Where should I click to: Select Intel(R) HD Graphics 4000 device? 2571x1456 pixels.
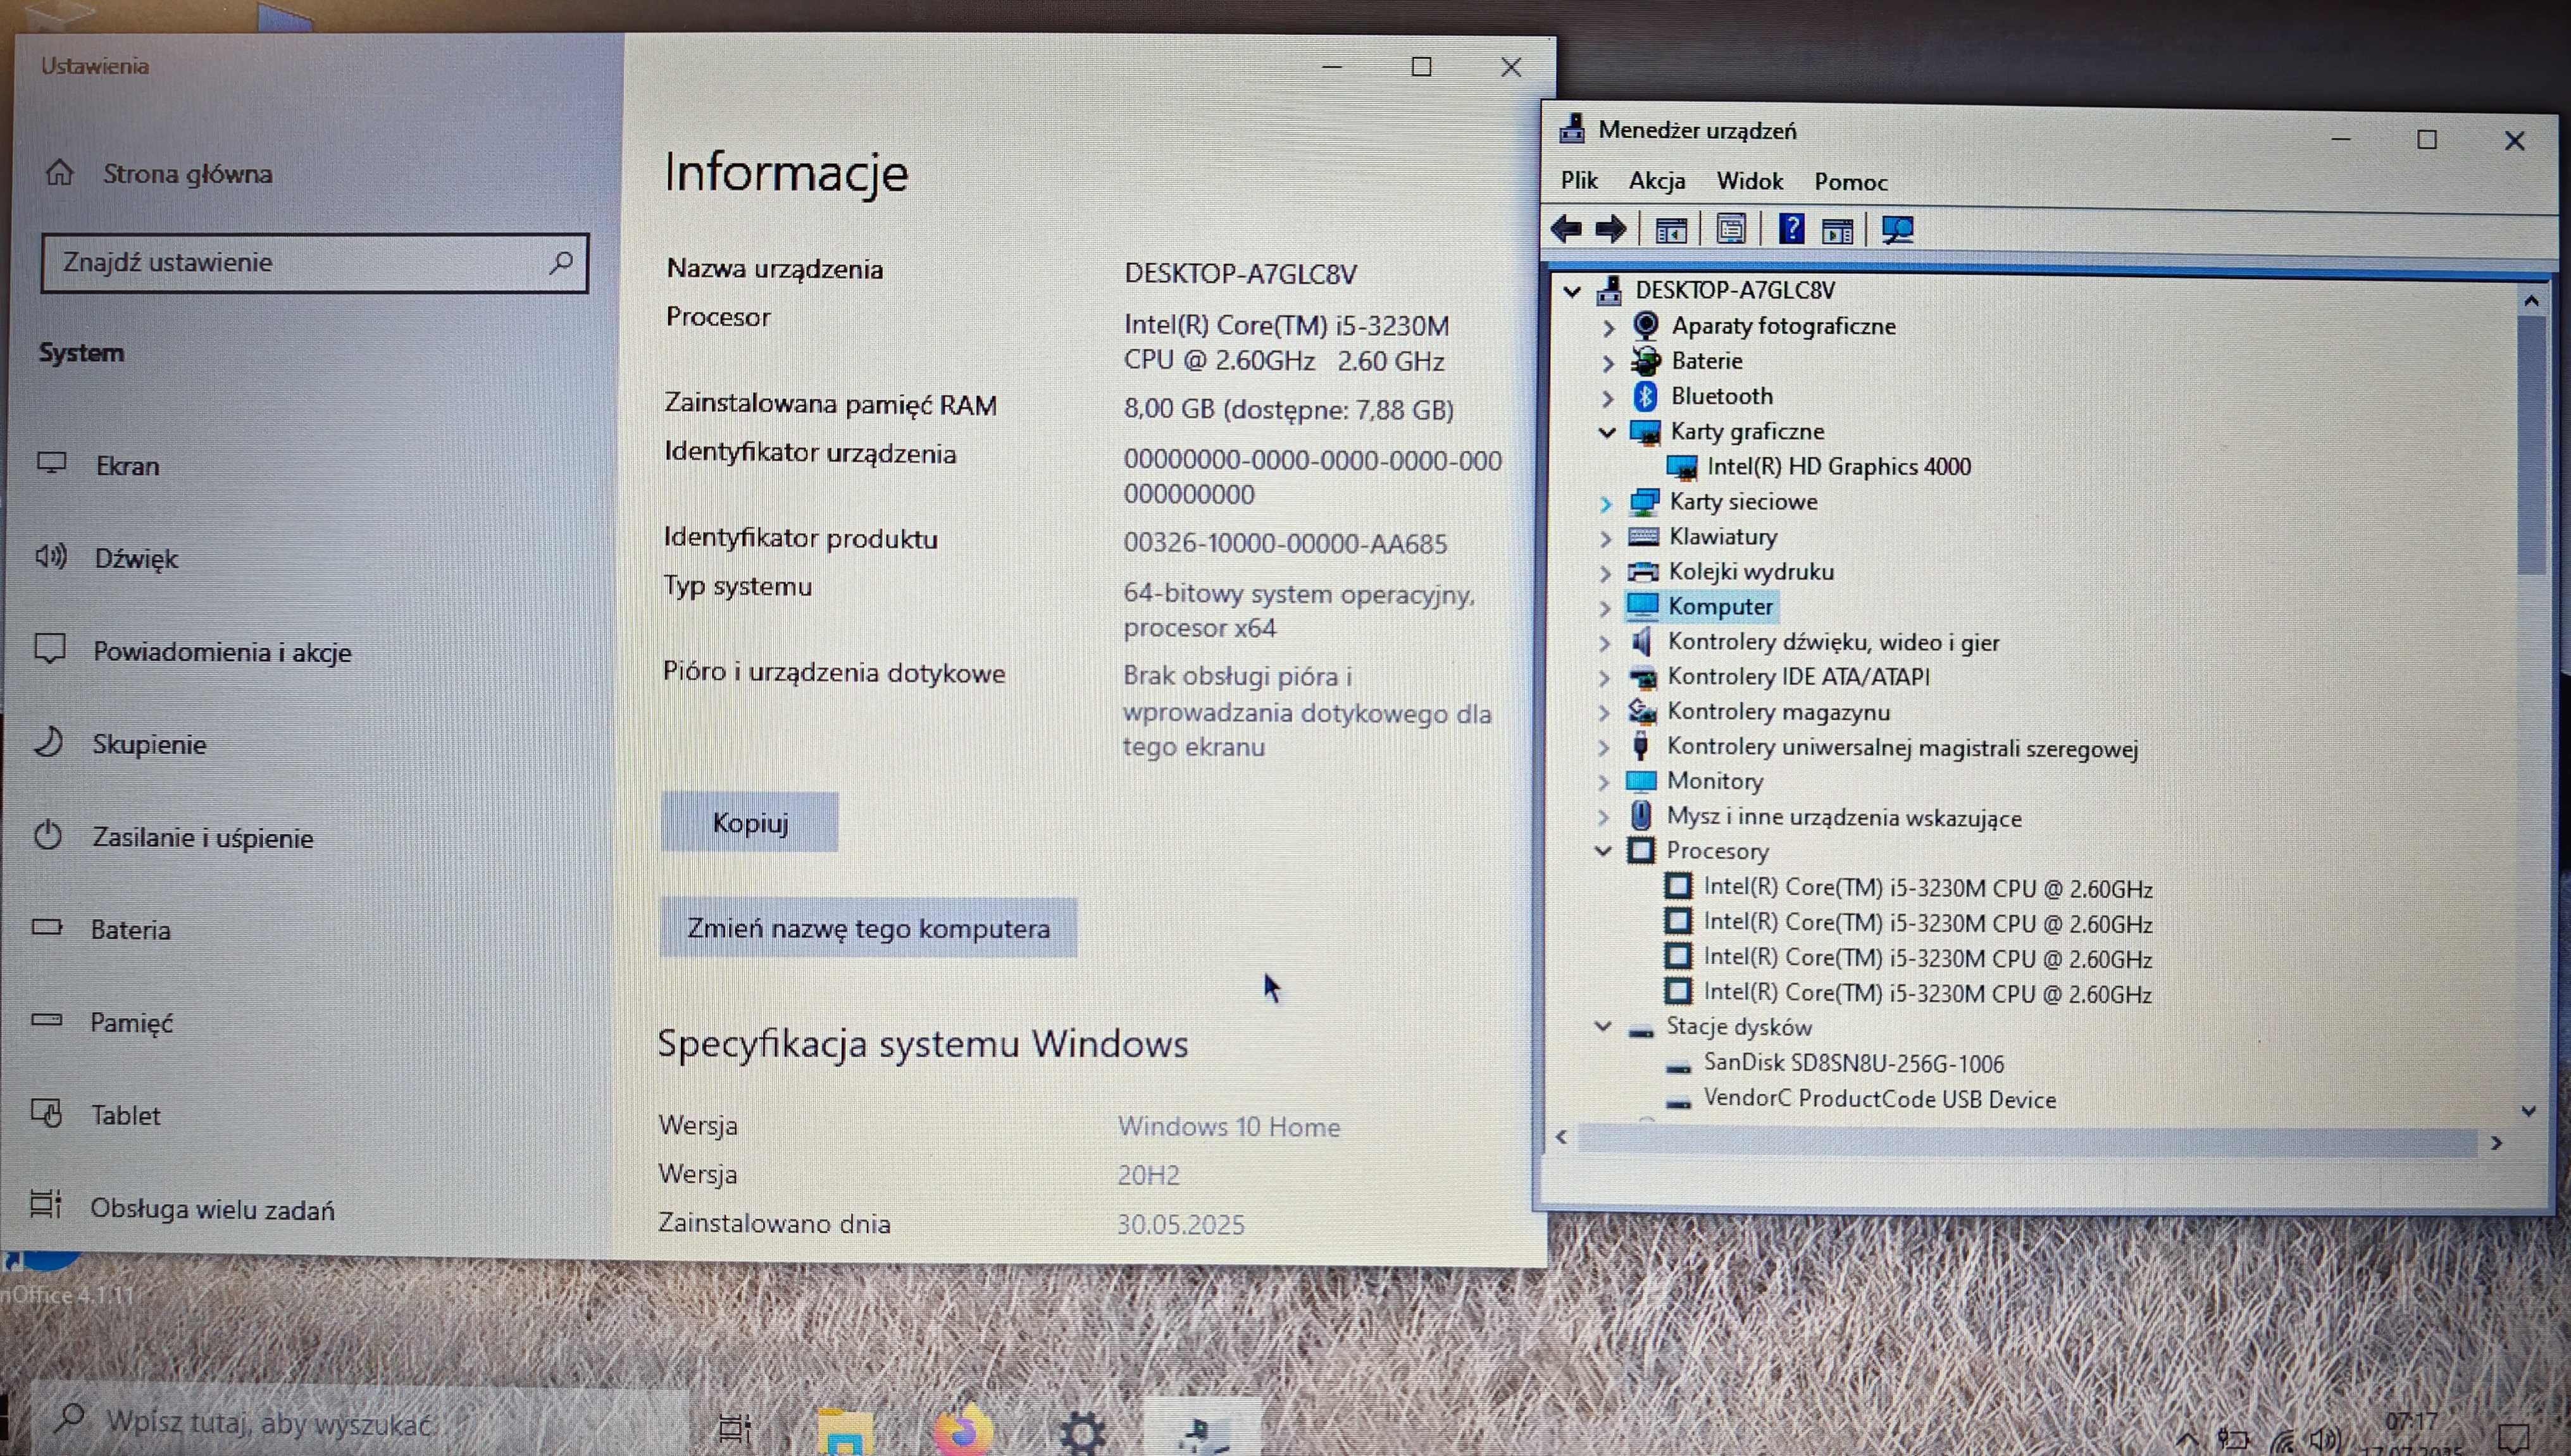pyautogui.click(x=1839, y=467)
